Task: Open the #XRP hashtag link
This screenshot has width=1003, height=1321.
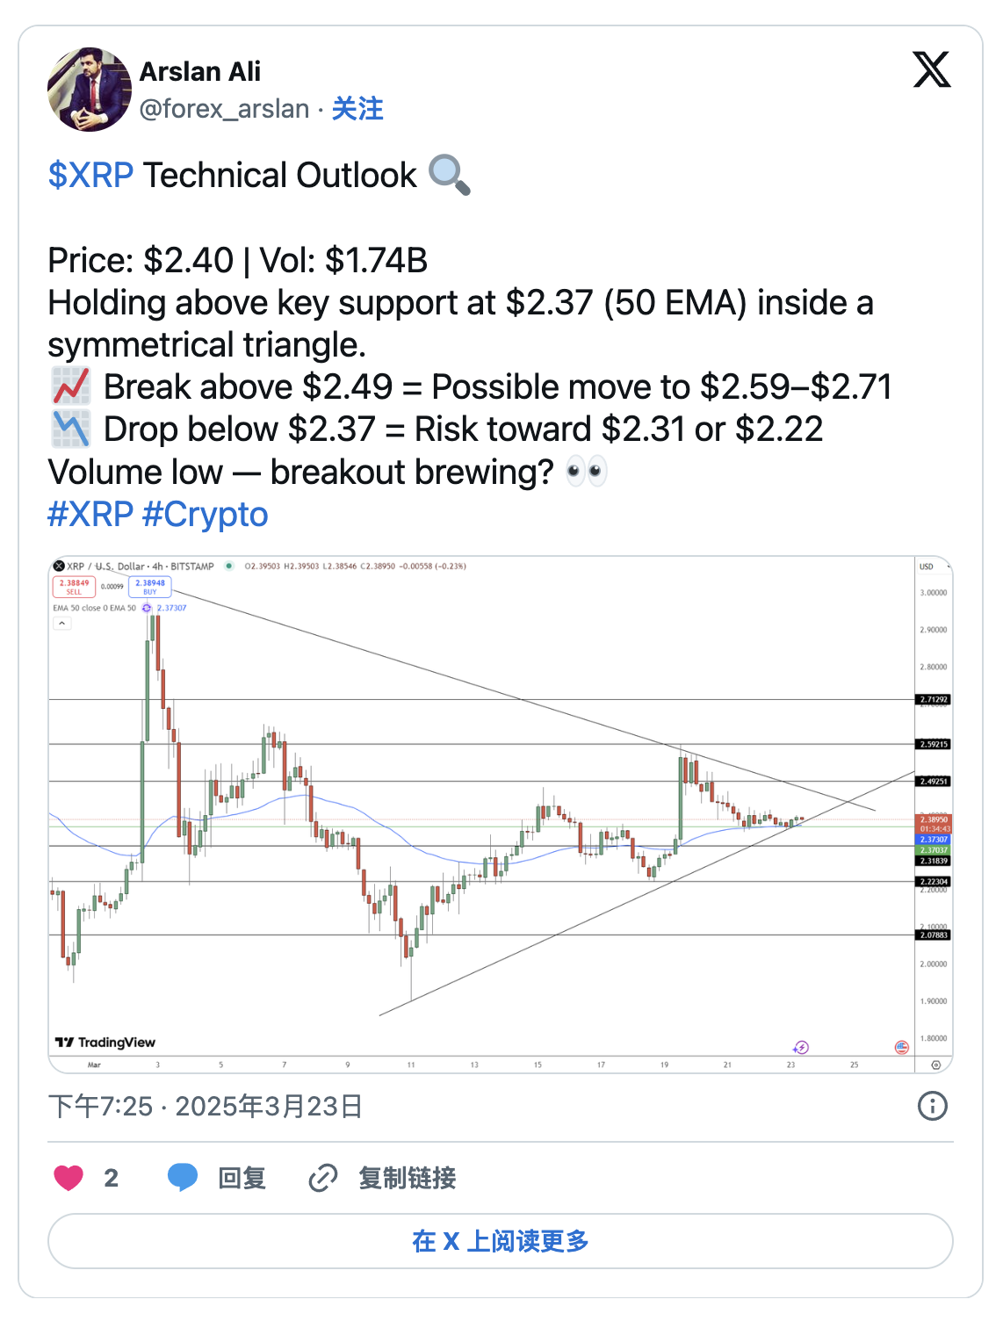Action: click(90, 515)
